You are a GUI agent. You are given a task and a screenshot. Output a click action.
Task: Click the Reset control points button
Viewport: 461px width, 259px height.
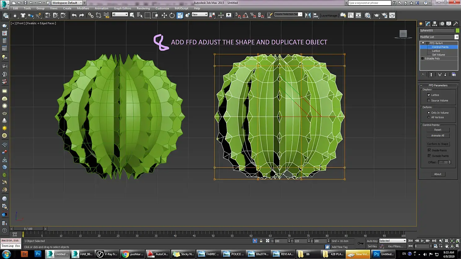pos(437,130)
